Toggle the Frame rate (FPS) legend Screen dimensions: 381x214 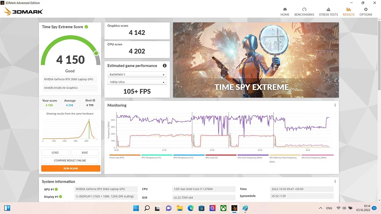pyautogui.click(x=125, y=157)
